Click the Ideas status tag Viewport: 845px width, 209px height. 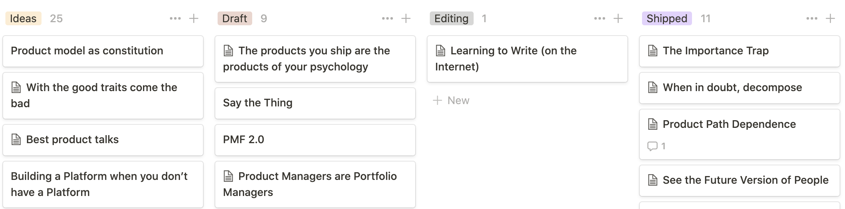point(23,18)
